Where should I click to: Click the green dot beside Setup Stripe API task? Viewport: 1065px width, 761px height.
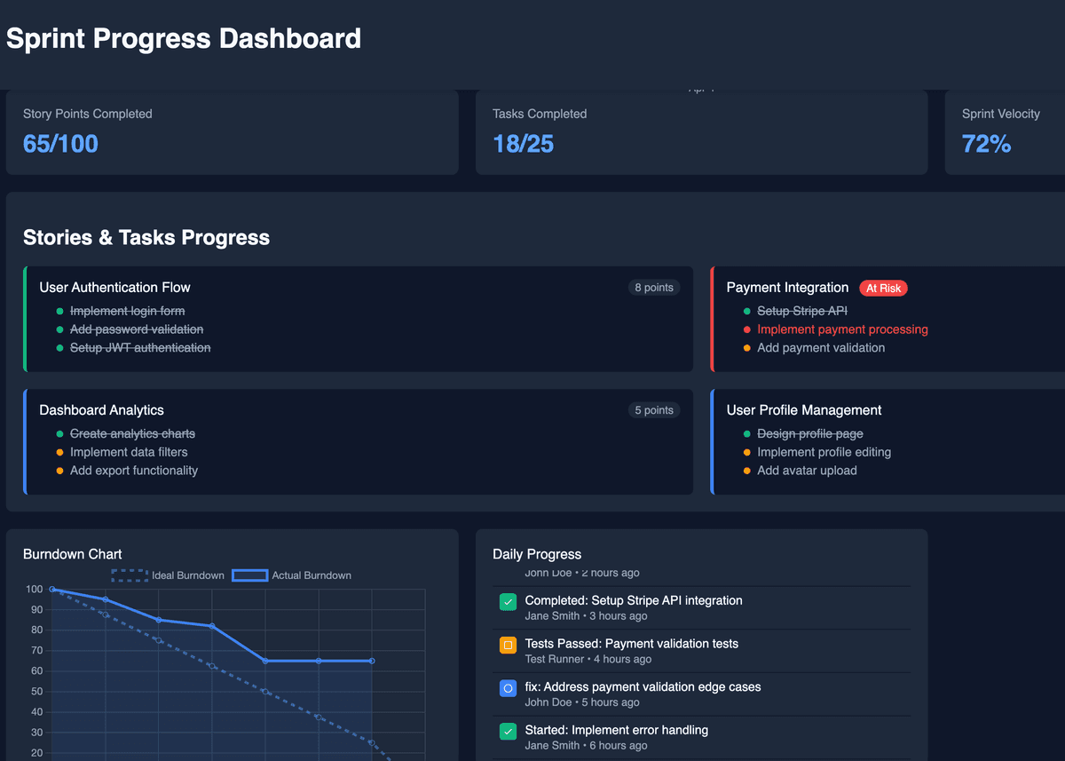(747, 312)
